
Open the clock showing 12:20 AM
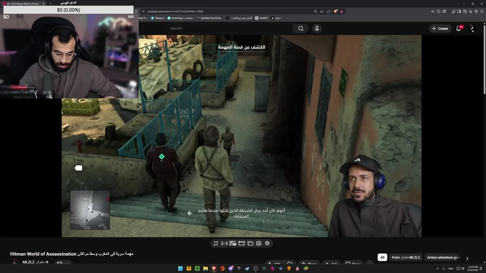point(473,268)
